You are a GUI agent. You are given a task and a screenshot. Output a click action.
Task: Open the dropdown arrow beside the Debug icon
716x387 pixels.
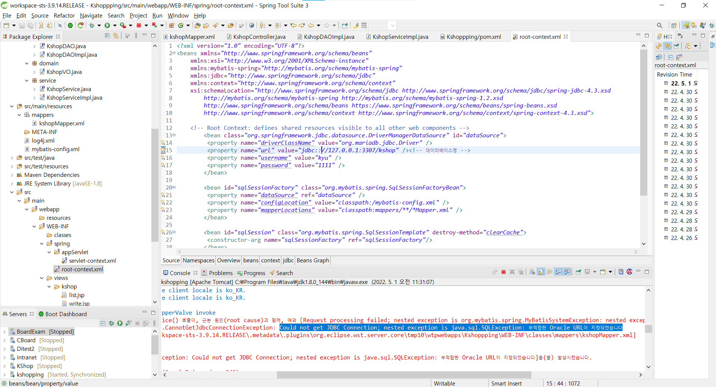click(x=99, y=25)
